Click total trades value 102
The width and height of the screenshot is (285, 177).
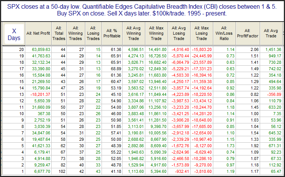click(62, 171)
